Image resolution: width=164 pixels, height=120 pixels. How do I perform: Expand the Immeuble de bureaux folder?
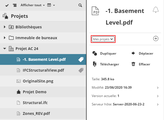(x=5, y=38)
